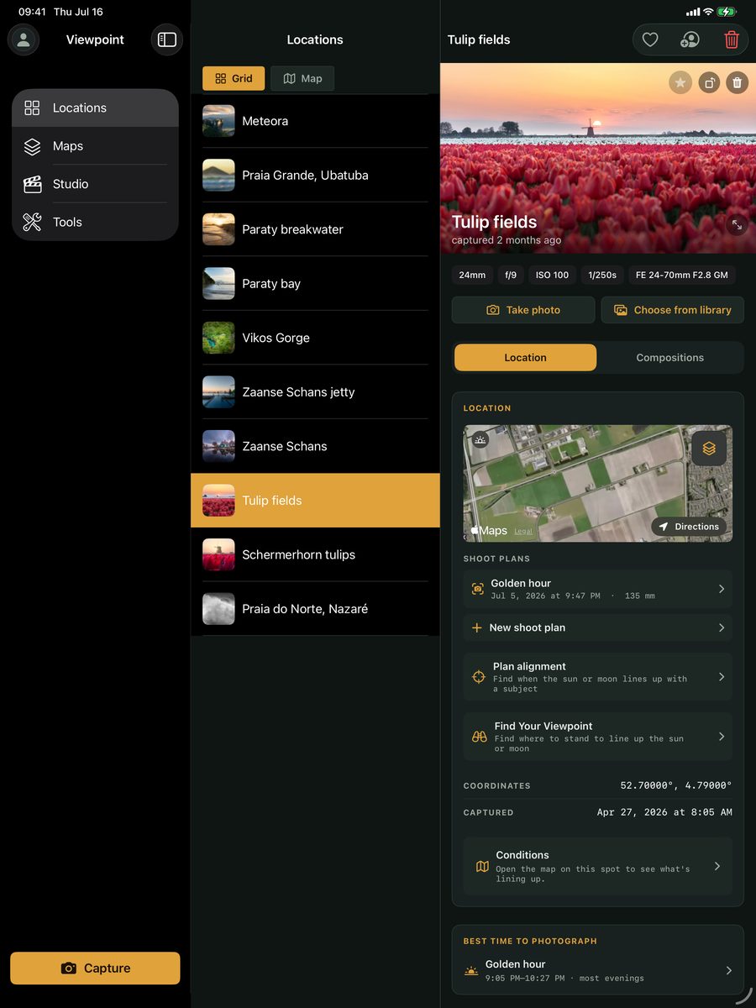This screenshot has width=756, height=1008.
Task: Switch to the Compositions tab
Action: [x=669, y=357]
